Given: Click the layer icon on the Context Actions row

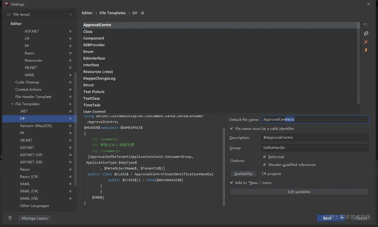Looking at the screenshot, I should (70, 90).
